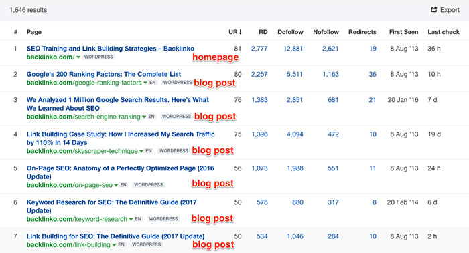
Task: Open 'SEO Training and Link Building Strategies' link
Action: click(x=111, y=49)
